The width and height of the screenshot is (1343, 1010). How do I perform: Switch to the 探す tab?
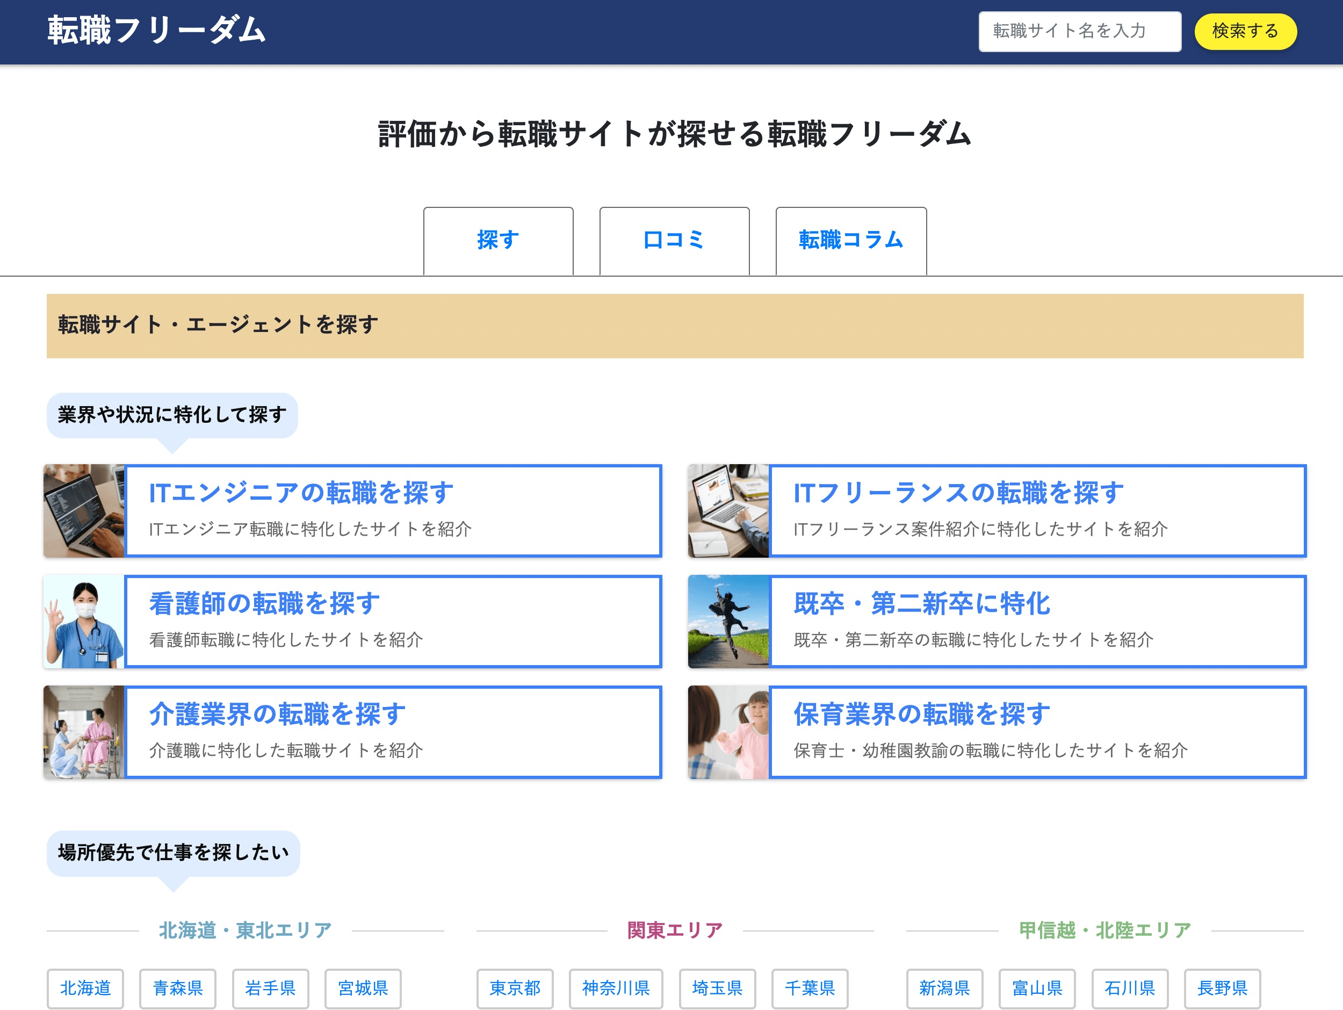(498, 241)
